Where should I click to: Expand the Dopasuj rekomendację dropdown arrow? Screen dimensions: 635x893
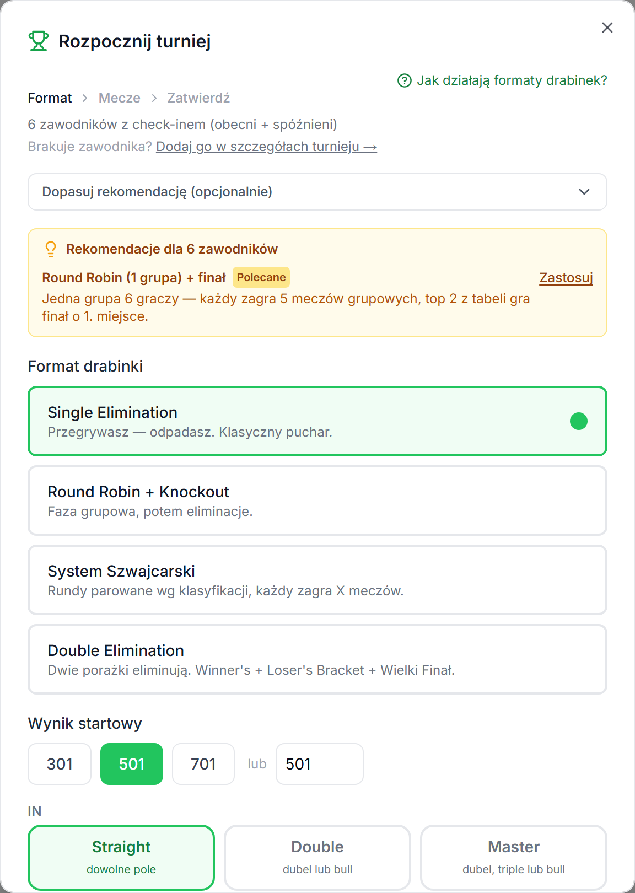click(584, 192)
